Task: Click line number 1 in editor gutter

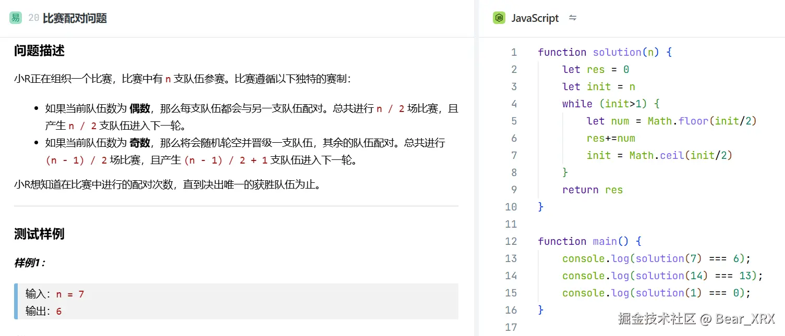Action: (x=514, y=52)
